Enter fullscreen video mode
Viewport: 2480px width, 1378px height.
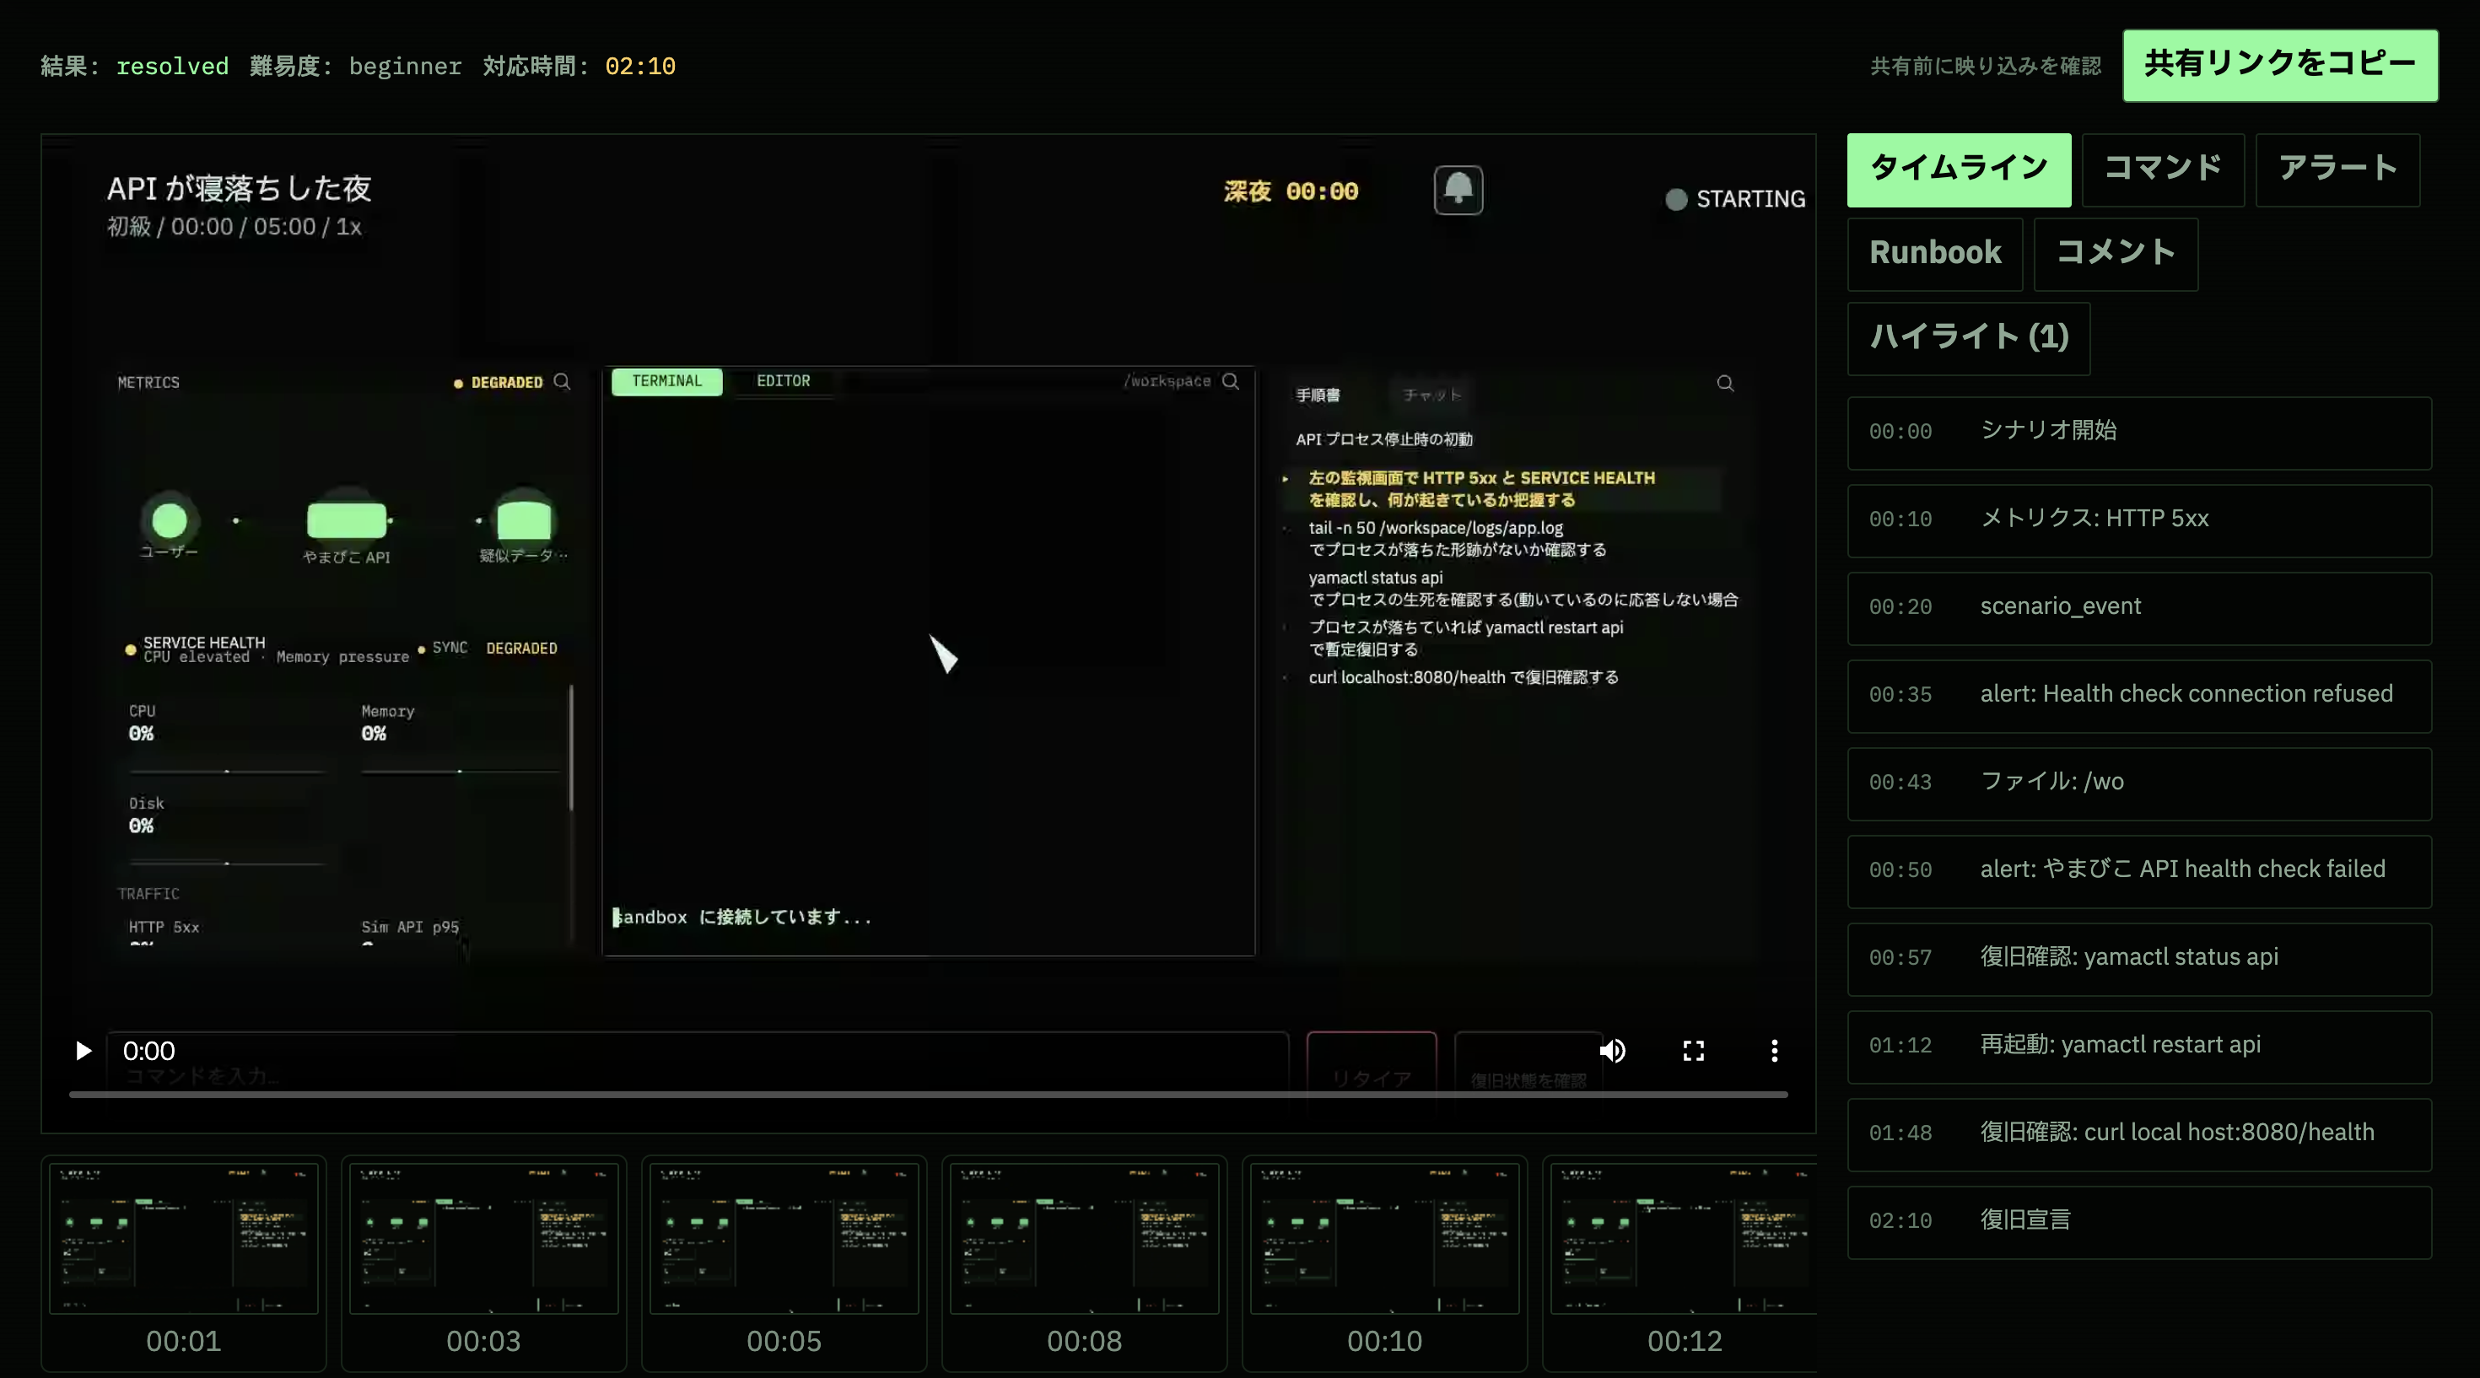[1694, 1050]
